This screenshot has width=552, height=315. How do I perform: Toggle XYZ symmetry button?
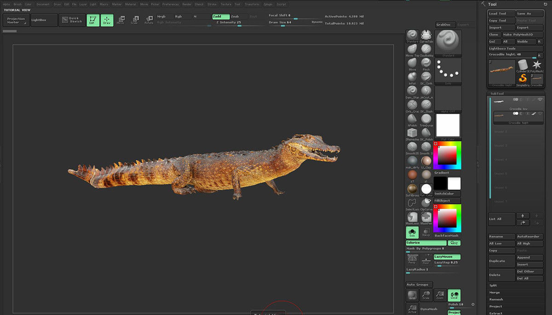(x=454, y=243)
